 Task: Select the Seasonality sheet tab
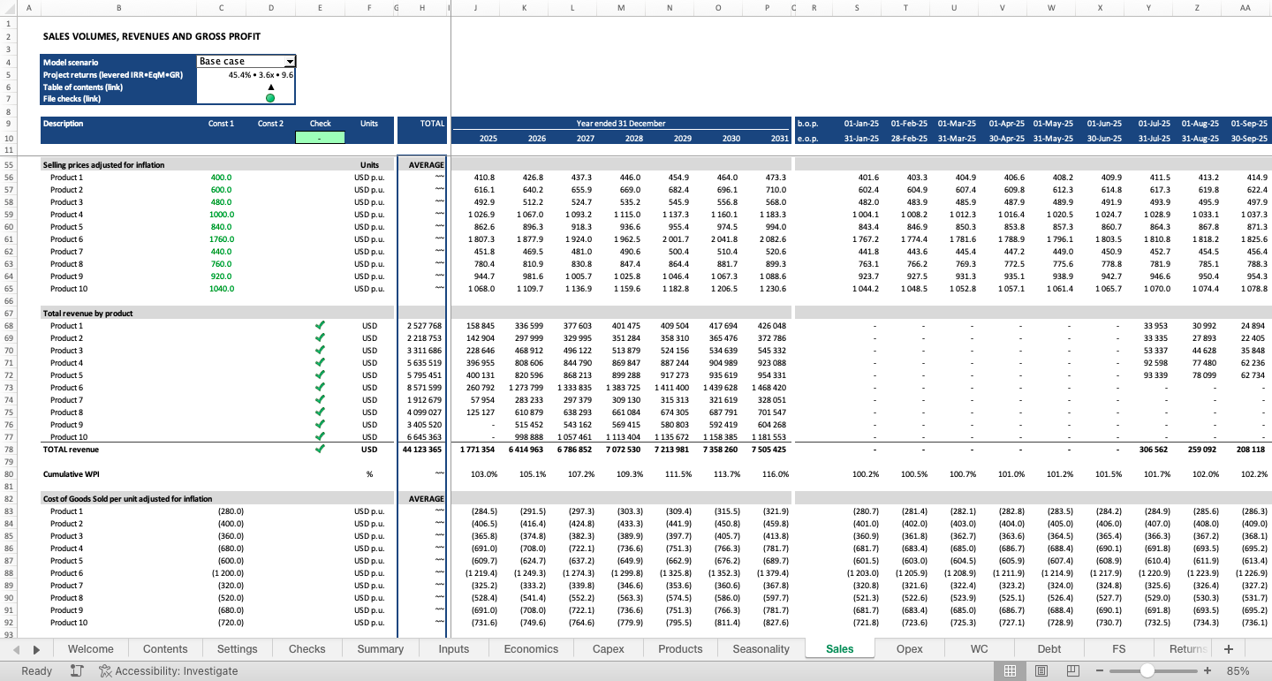click(x=761, y=649)
